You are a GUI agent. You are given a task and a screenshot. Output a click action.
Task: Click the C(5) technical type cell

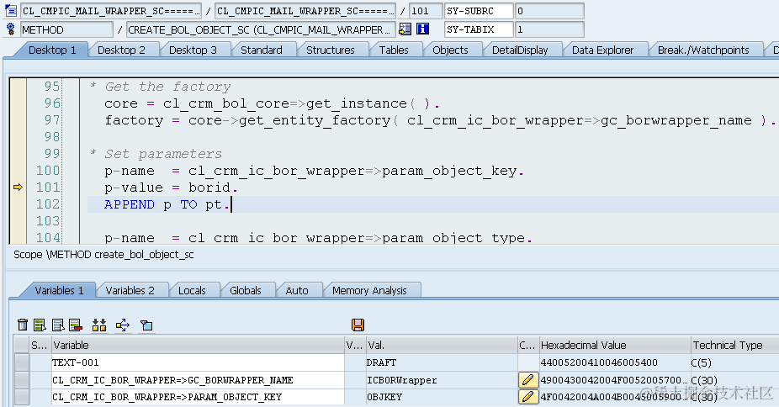(x=734, y=362)
